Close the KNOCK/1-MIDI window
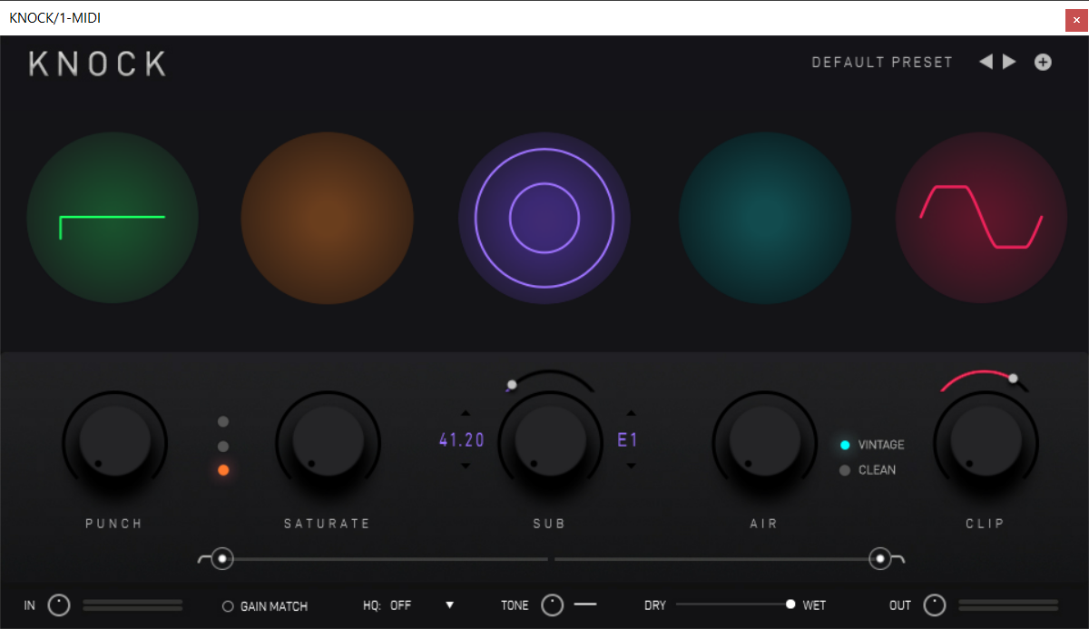Screen dimensions: 1089x629 [1075, 19]
